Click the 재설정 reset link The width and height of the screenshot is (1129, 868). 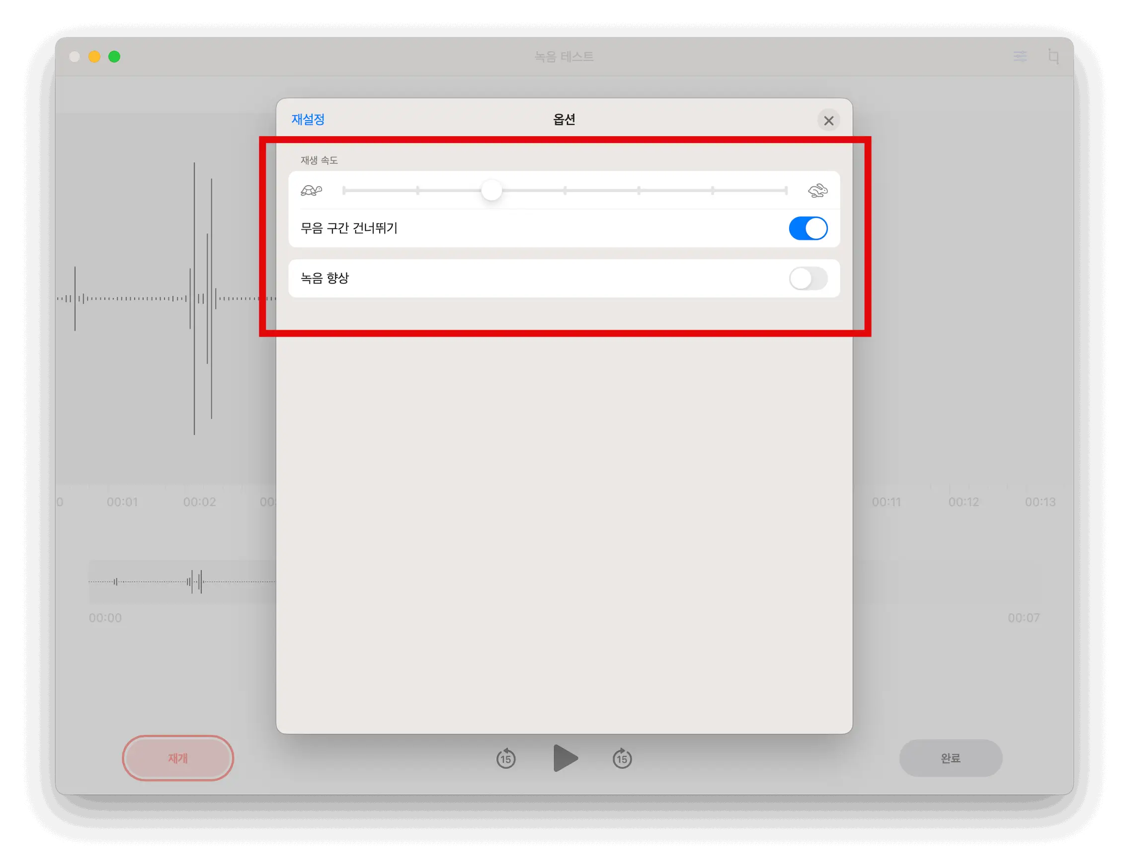pos(308,119)
